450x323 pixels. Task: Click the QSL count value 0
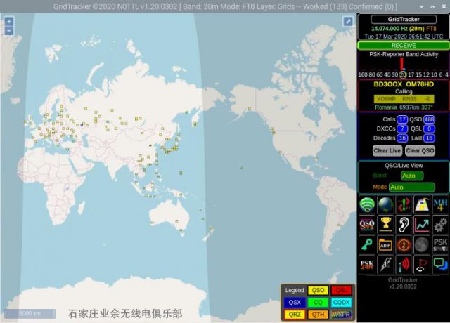[429, 128]
